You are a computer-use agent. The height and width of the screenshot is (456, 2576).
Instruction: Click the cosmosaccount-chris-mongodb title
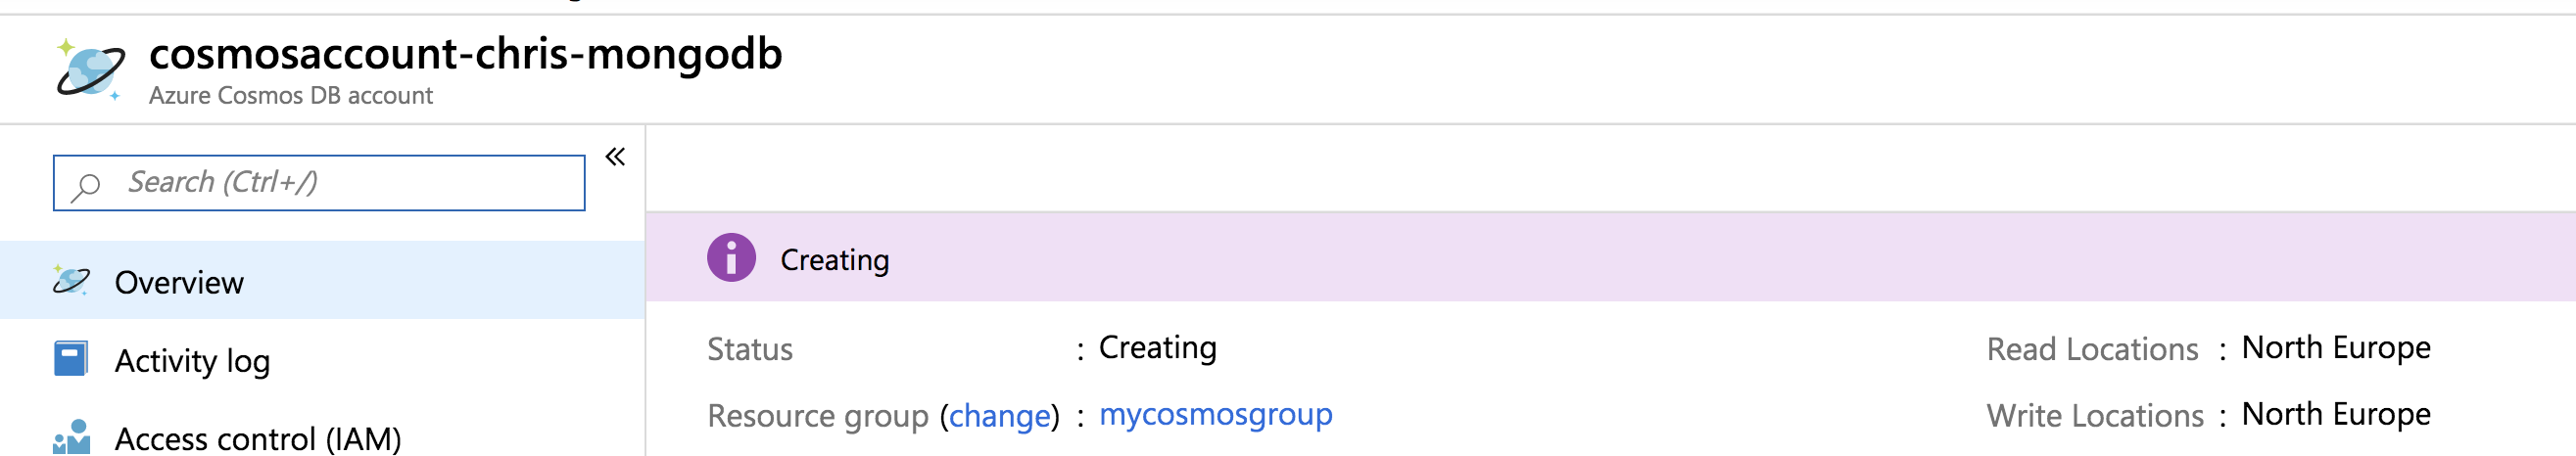[465, 54]
